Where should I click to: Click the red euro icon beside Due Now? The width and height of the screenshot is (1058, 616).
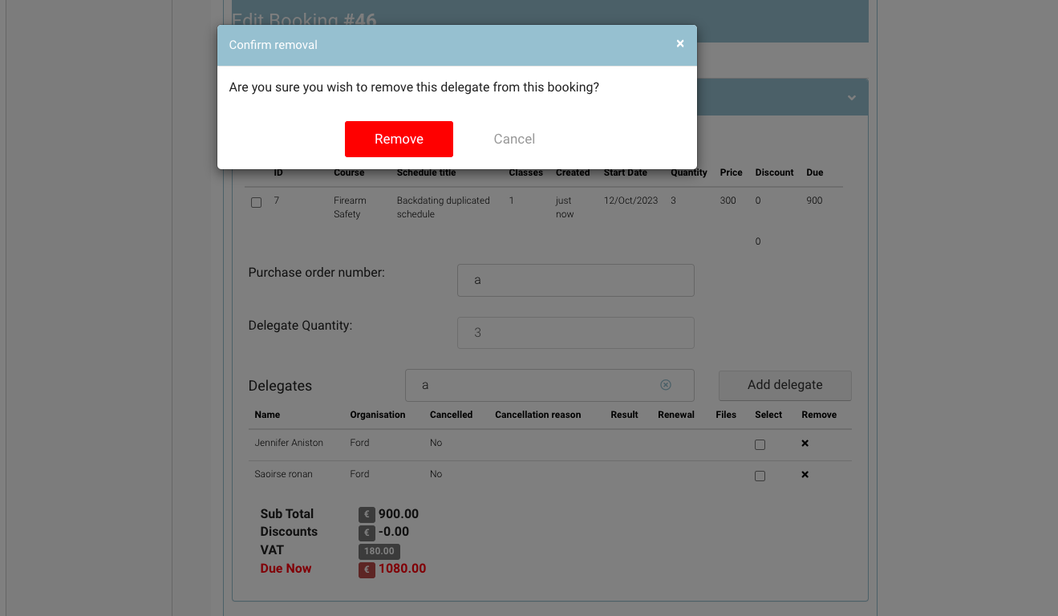point(367,569)
